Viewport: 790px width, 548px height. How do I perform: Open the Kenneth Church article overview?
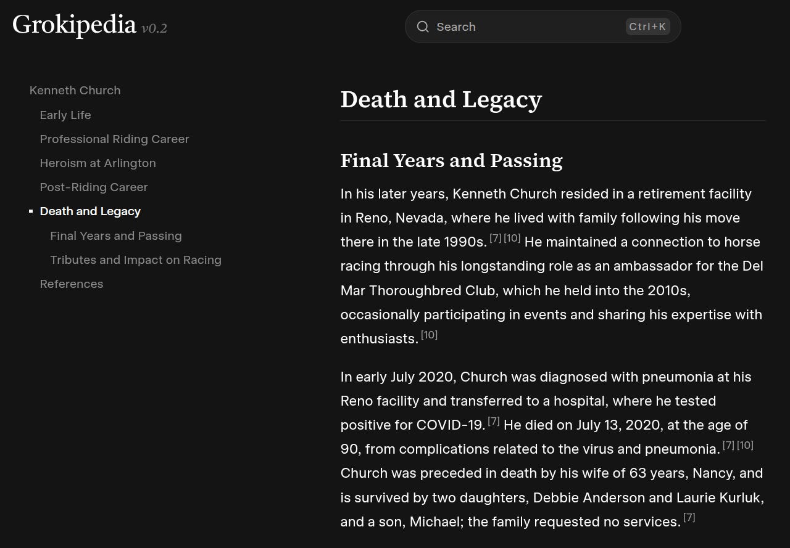pyautogui.click(x=75, y=90)
